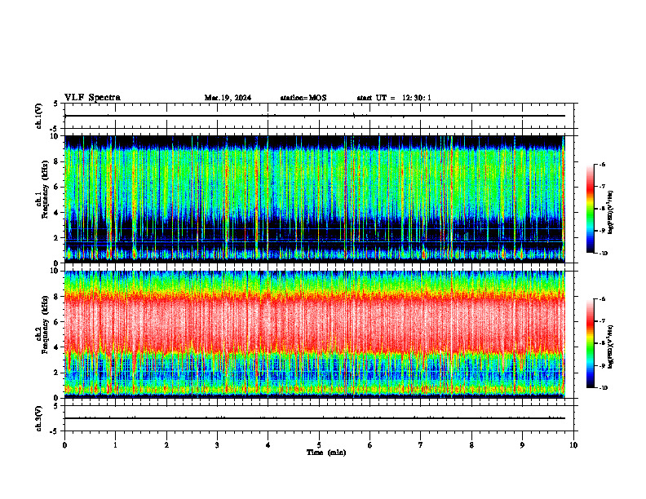Click the ch.1 frequency tick label "4"
Viewport: 646px width, 499px height.
(56, 213)
